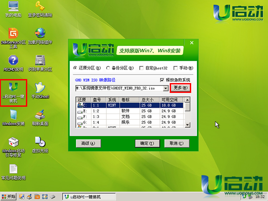Open DiskGenius分区工具 icon
Viewport: 268px width, 201px height.
point(13,38)
